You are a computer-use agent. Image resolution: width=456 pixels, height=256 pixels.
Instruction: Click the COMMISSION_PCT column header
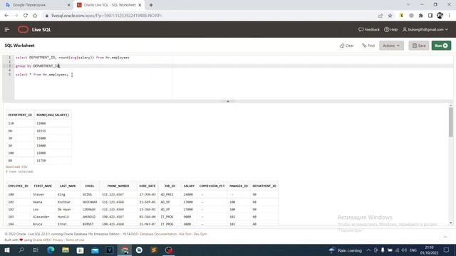[x=212, y=186]
